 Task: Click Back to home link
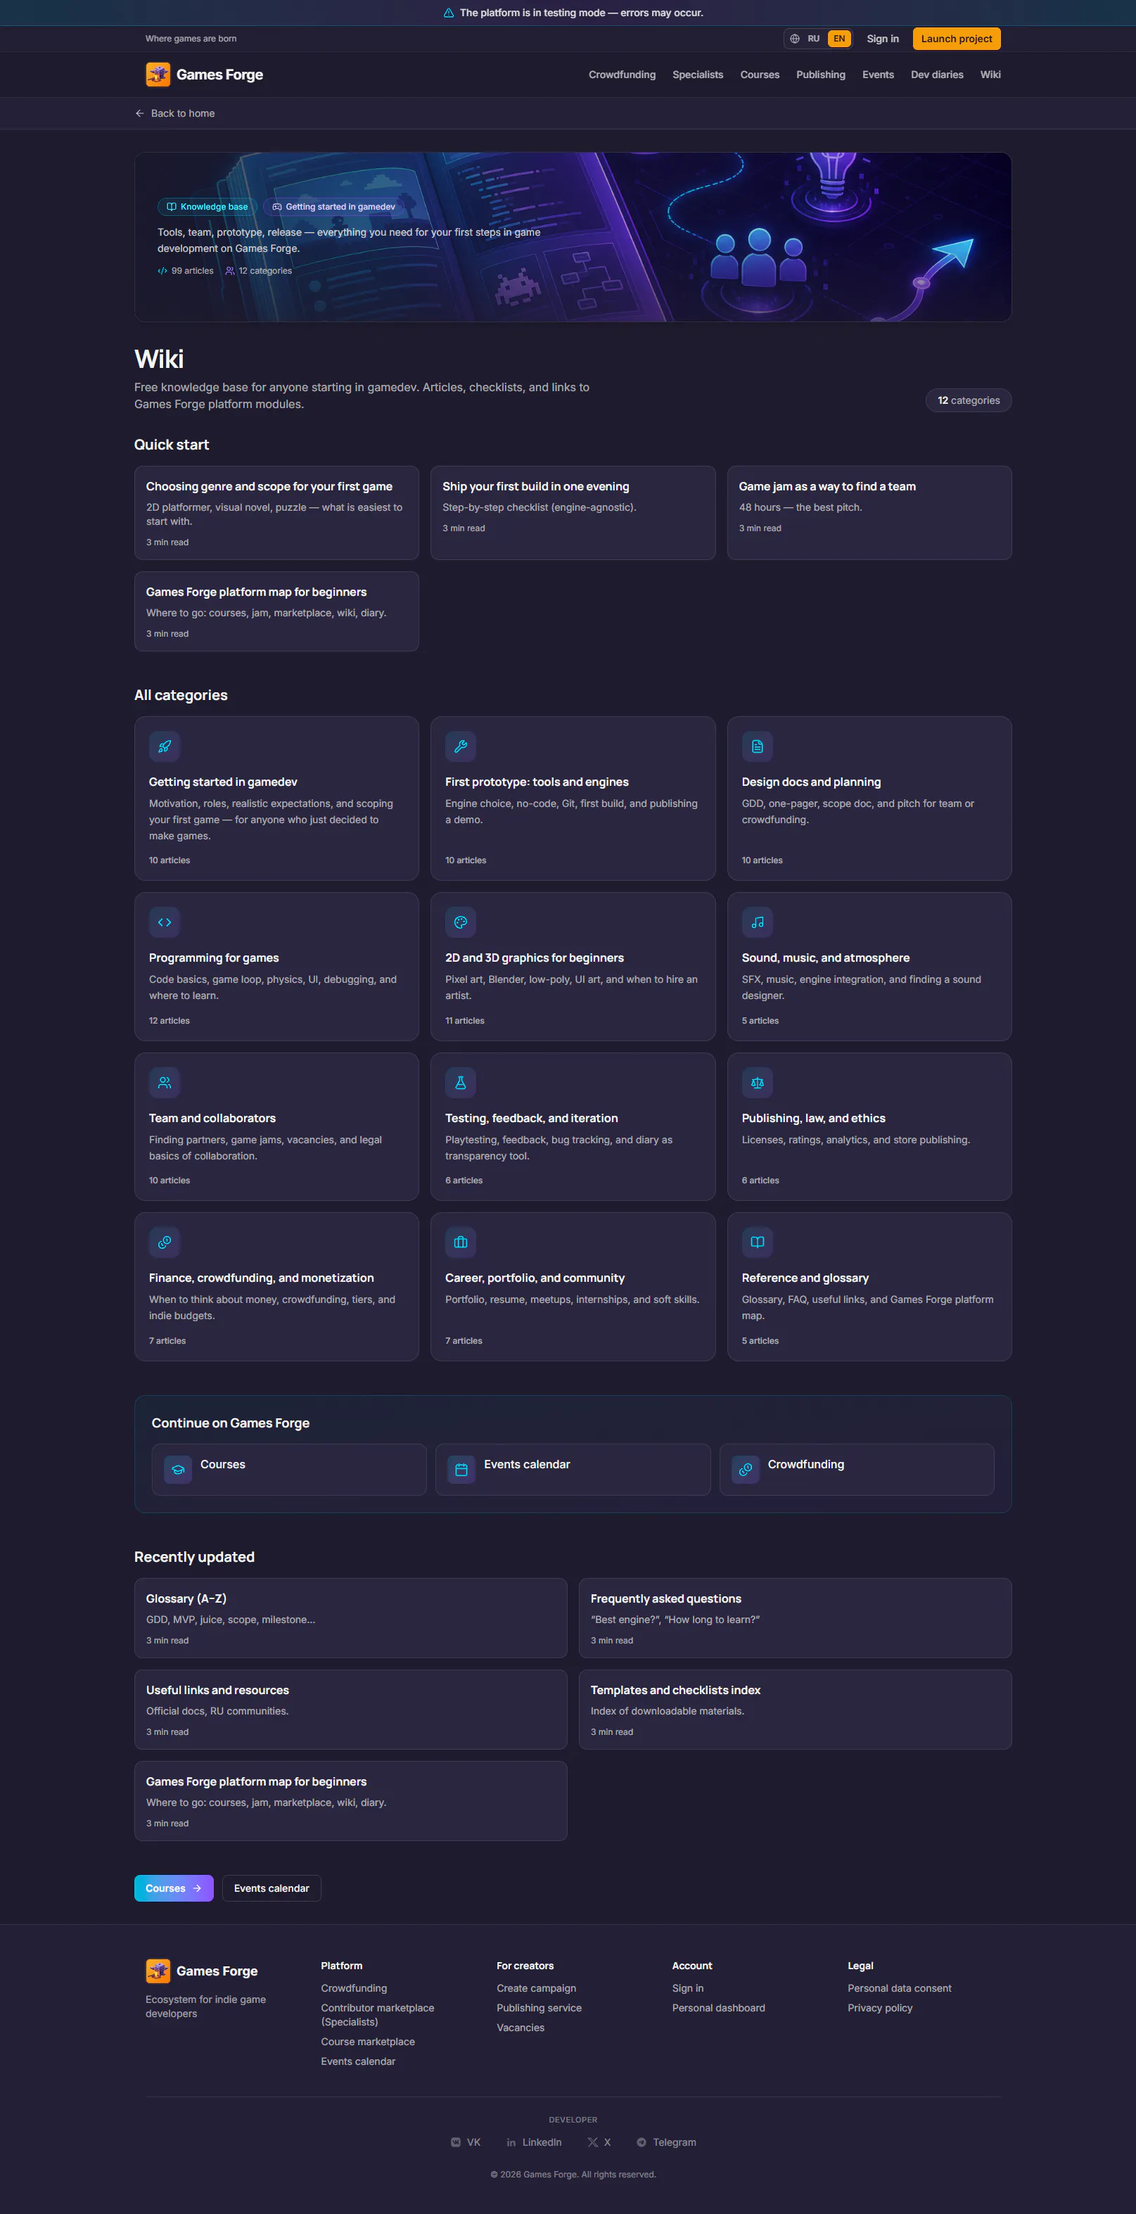click(x=175, y=113)
